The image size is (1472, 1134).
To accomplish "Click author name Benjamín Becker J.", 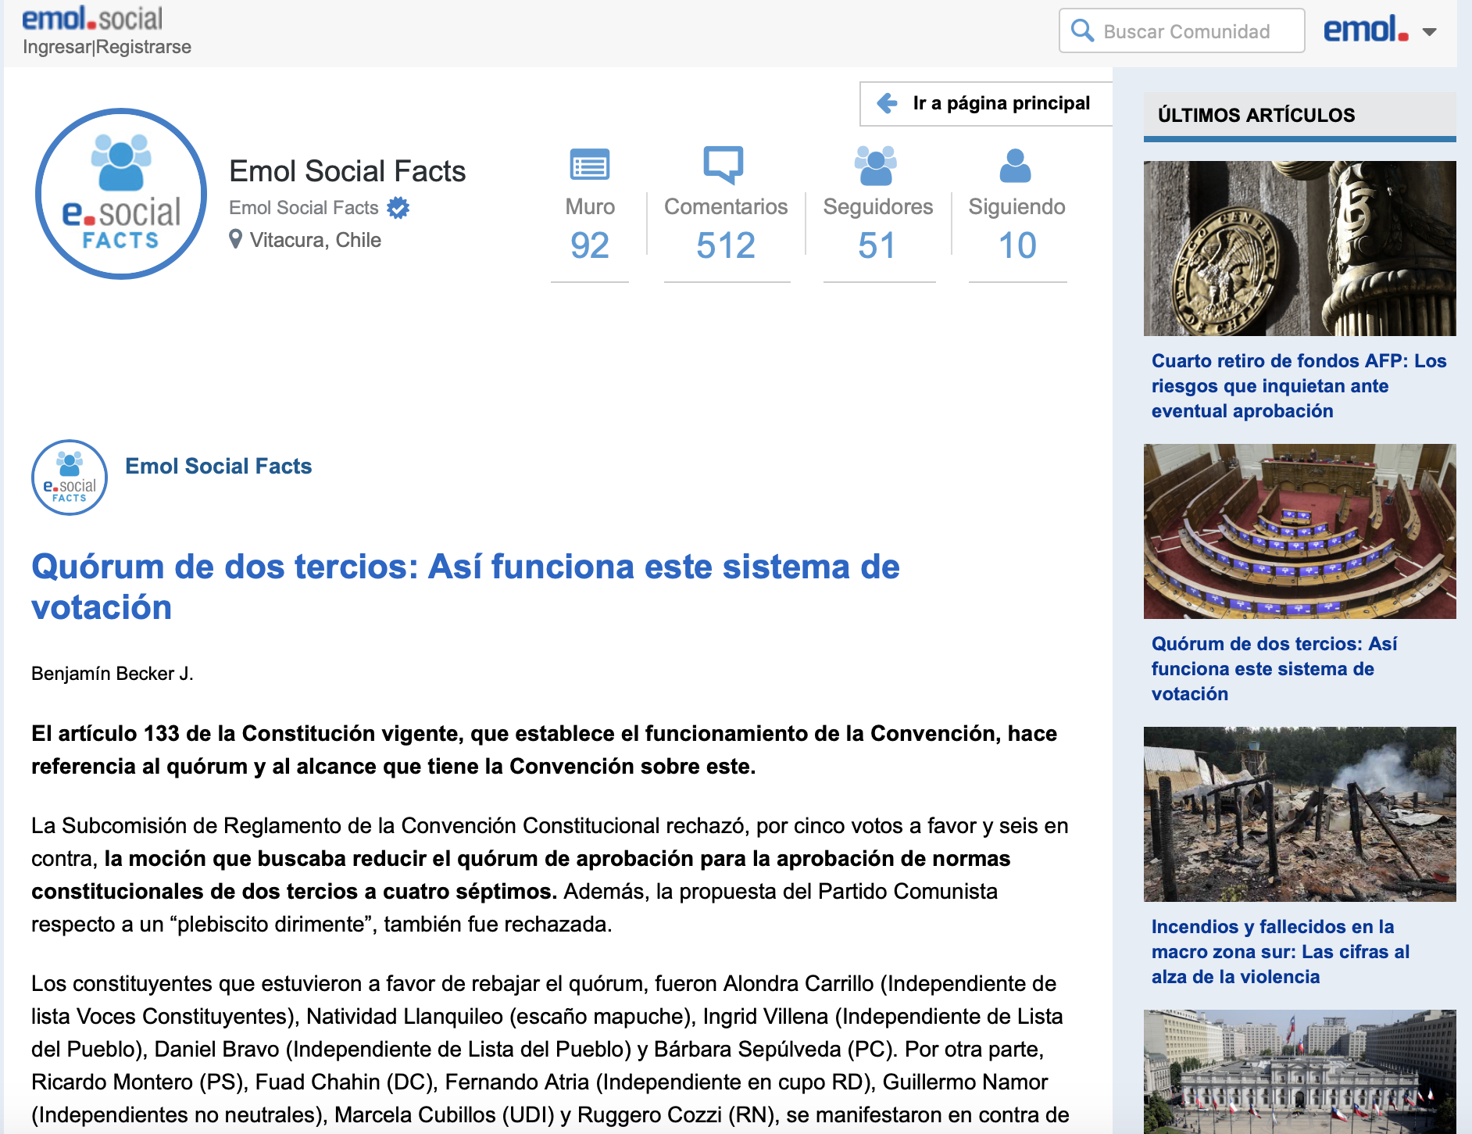I will [x=113, y=674].
